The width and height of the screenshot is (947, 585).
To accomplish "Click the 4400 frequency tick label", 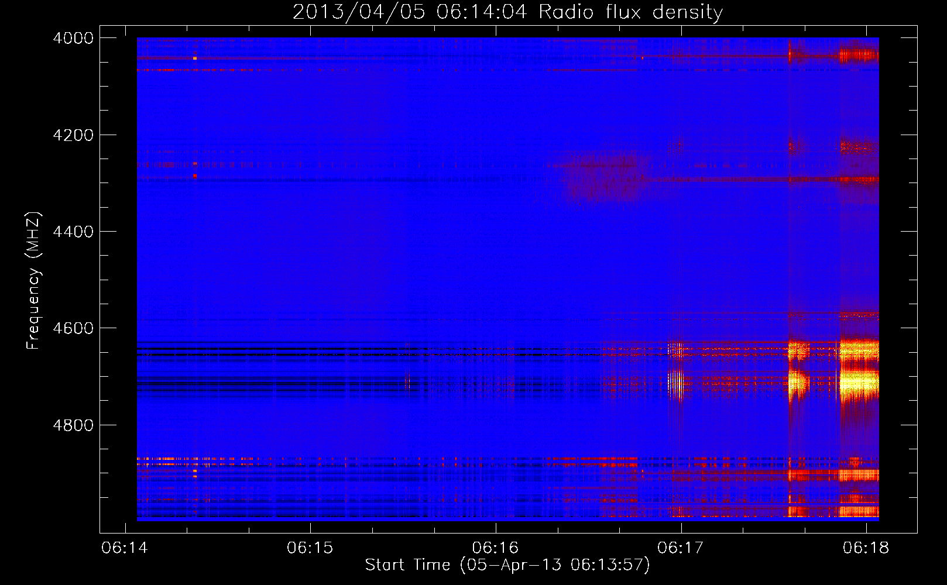I will 73,232.
